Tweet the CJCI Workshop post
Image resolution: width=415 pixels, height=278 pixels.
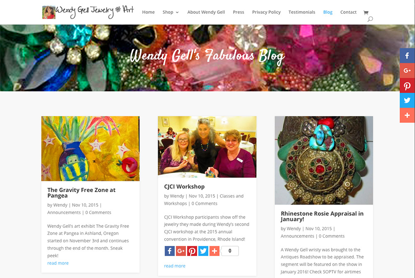(x=203, y=251)
